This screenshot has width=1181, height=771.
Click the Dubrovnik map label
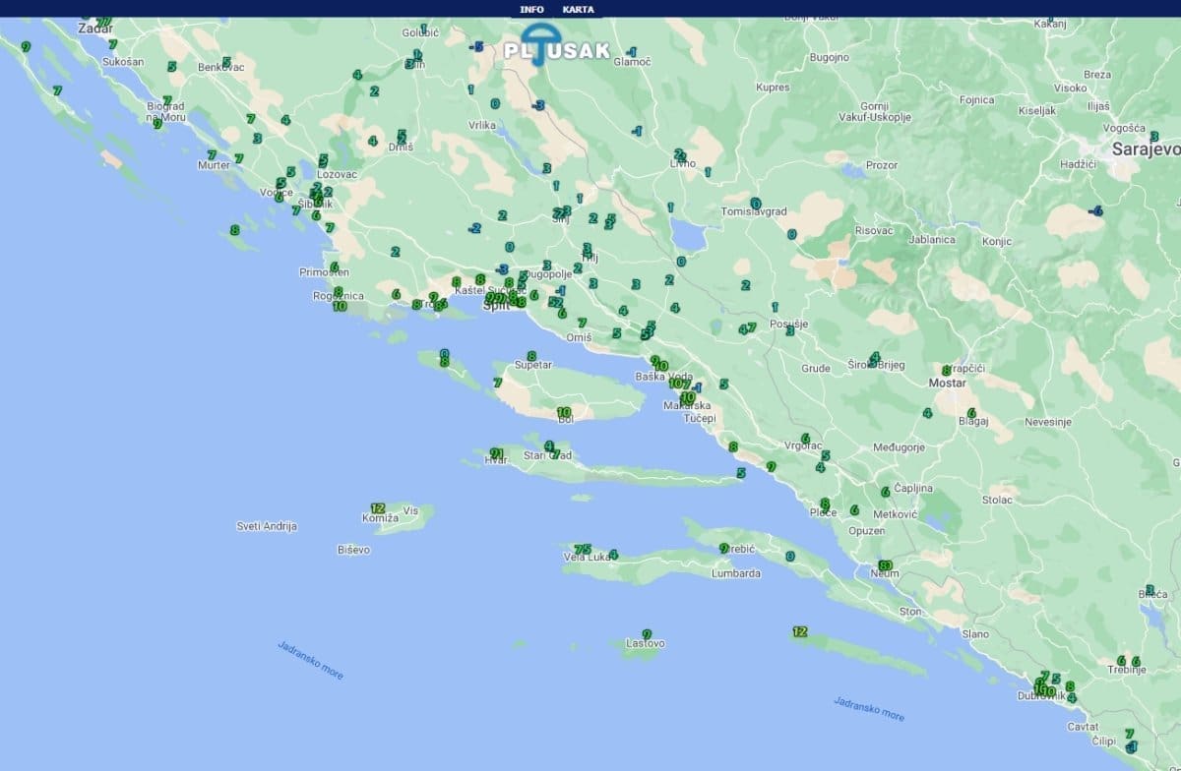(x=1036, y=696)
